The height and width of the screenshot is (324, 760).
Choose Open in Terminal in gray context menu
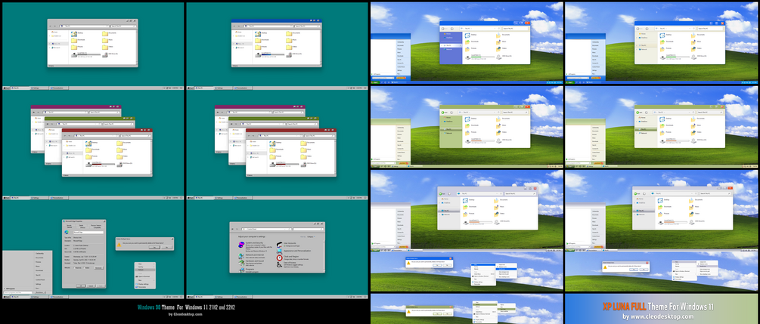145,276
